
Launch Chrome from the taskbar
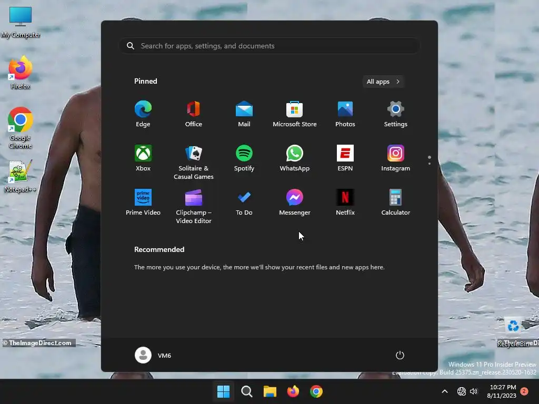(x=316, y=391)
